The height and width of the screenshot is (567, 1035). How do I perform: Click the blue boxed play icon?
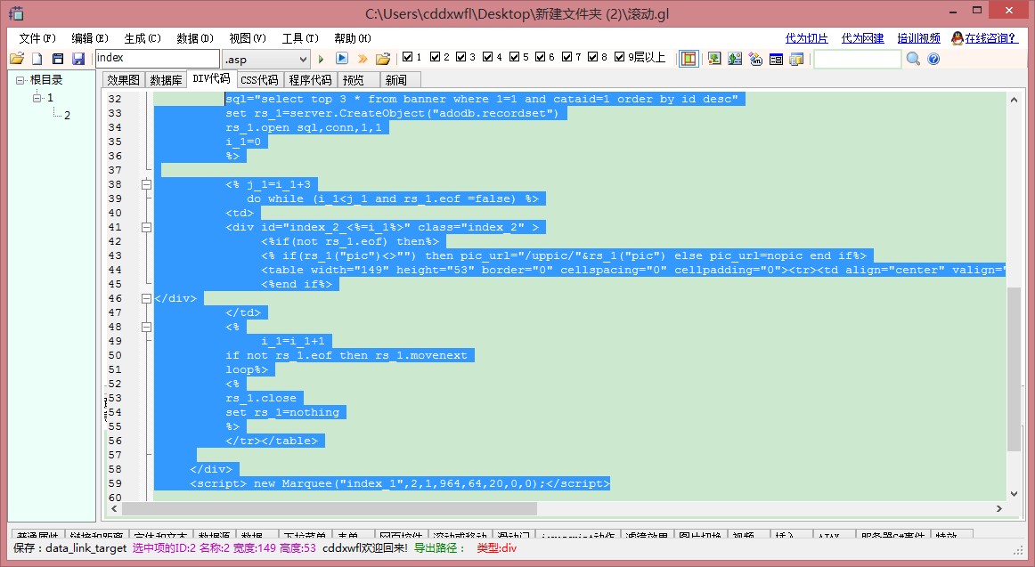tap(342, 58)
